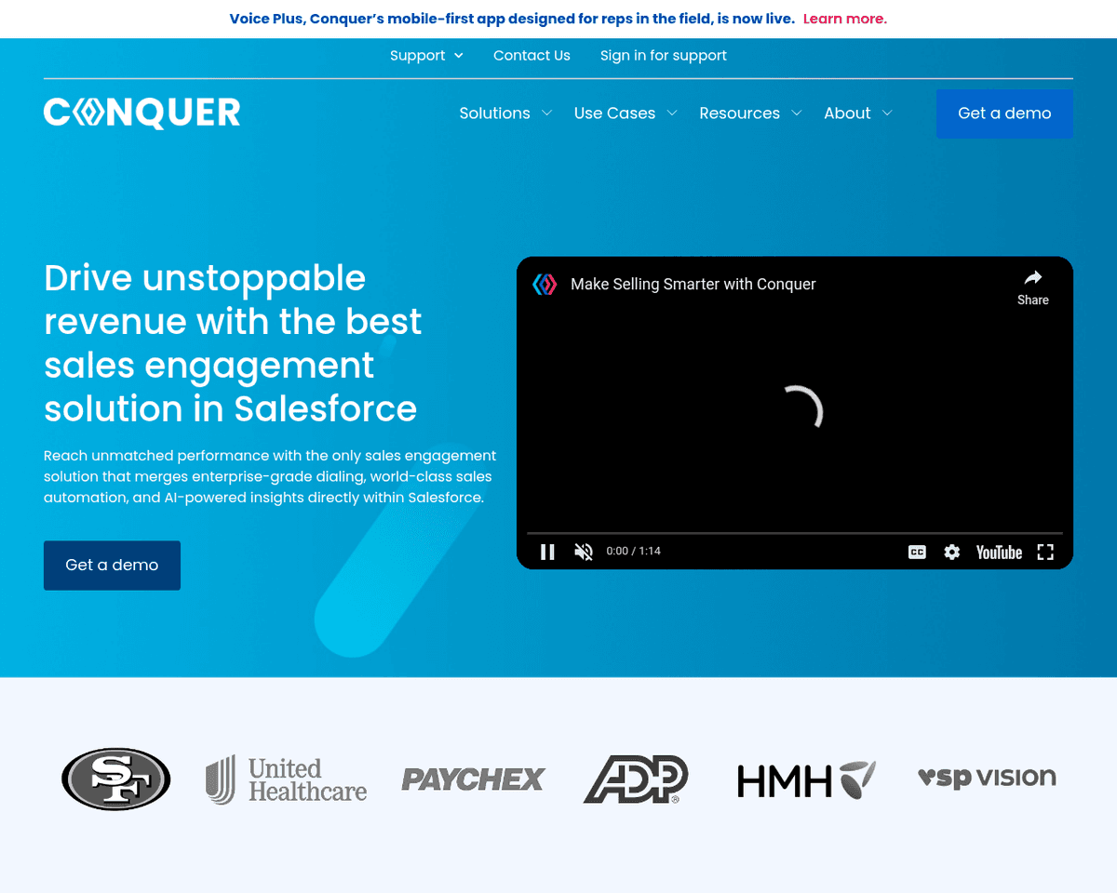Click the header Get a demo button
This screenshot has width=1117, height=893.
(x=1004, y=113)
